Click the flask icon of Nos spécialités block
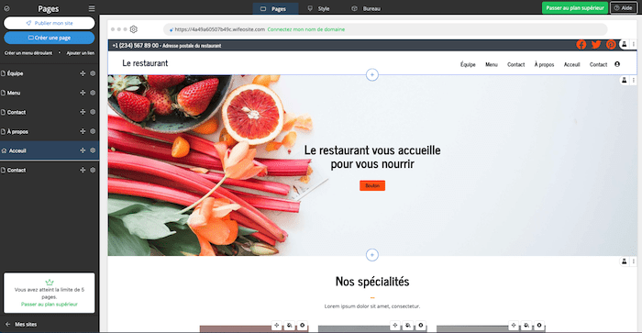 [x=624, y=261]
